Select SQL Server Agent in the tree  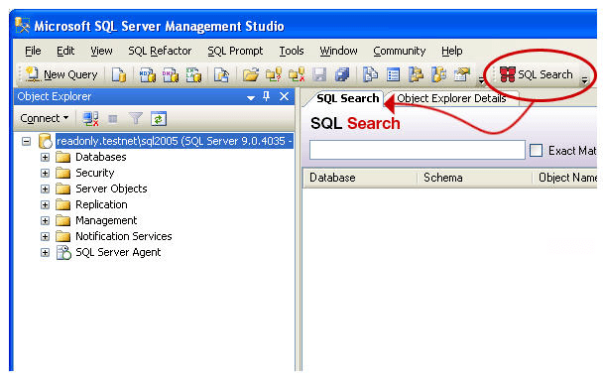(x=118, y=252)
